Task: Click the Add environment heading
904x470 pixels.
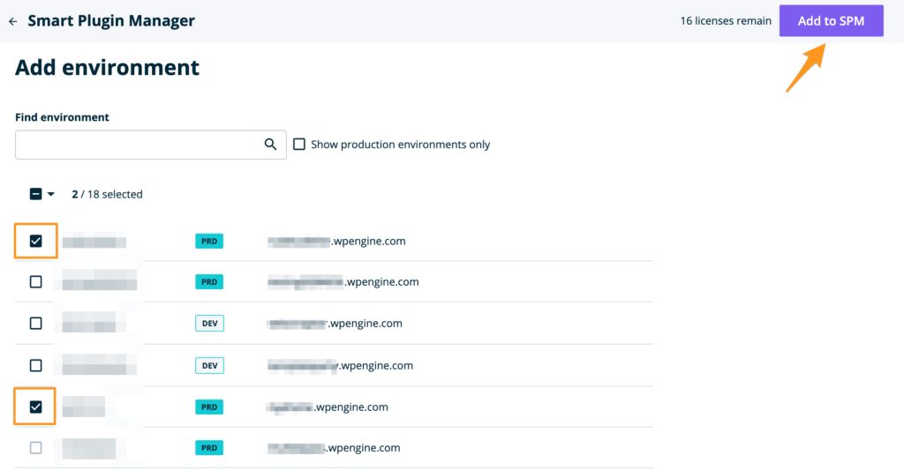Action: pos(107,67)
